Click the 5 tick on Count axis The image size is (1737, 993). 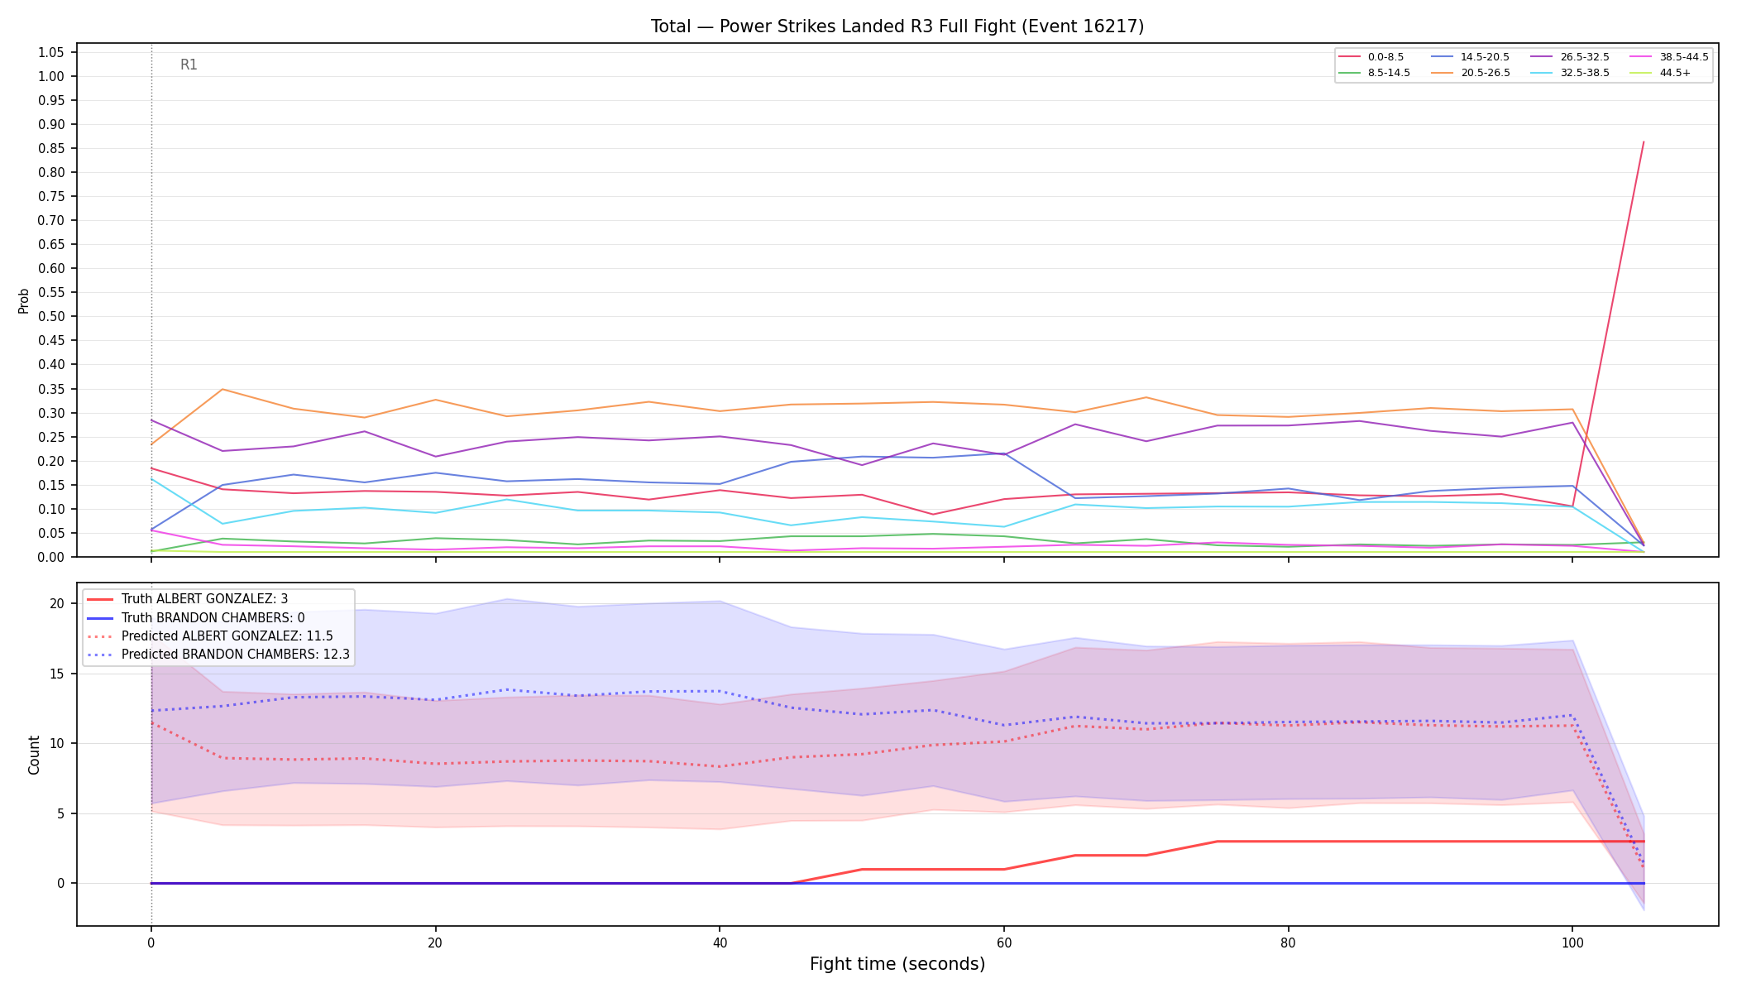60,813
